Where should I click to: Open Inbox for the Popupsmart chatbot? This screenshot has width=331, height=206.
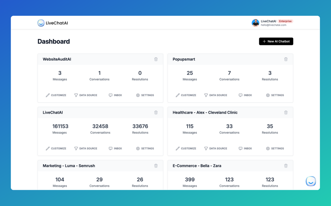(x=245, y=95)
